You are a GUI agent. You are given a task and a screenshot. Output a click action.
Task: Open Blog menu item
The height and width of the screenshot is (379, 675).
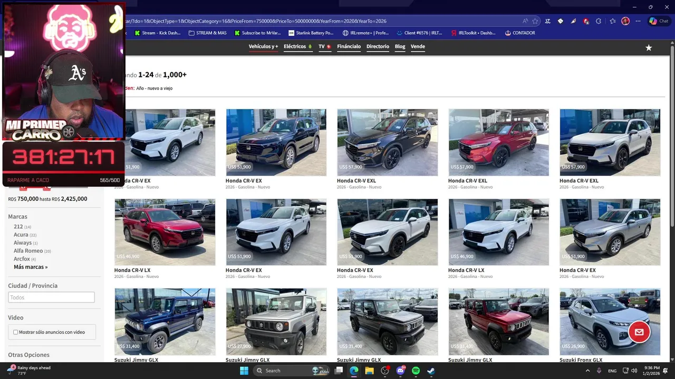pyautogui.click(x=400, y=46)
